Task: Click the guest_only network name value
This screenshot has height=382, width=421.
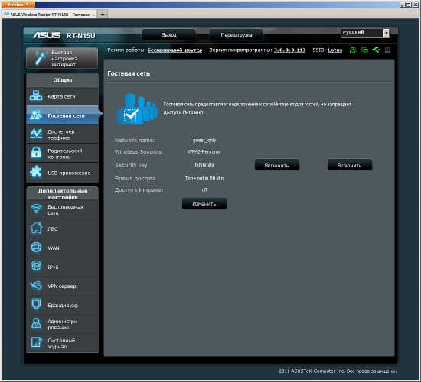Action: click(204, 141)
